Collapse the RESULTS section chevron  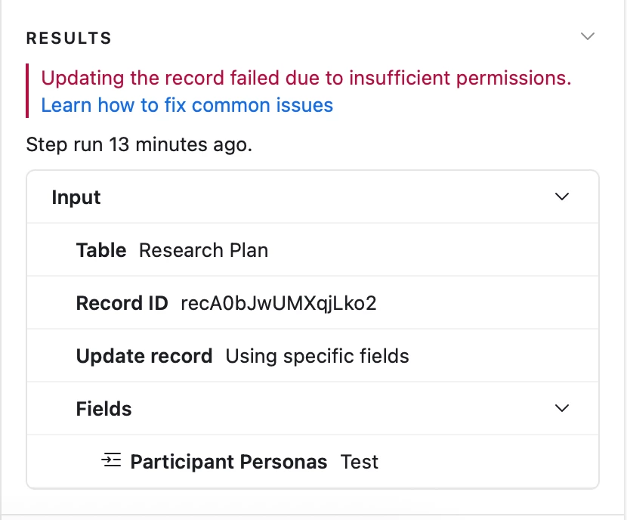point(587,36)
